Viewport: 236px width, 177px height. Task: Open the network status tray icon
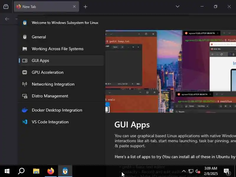[191, 171]
